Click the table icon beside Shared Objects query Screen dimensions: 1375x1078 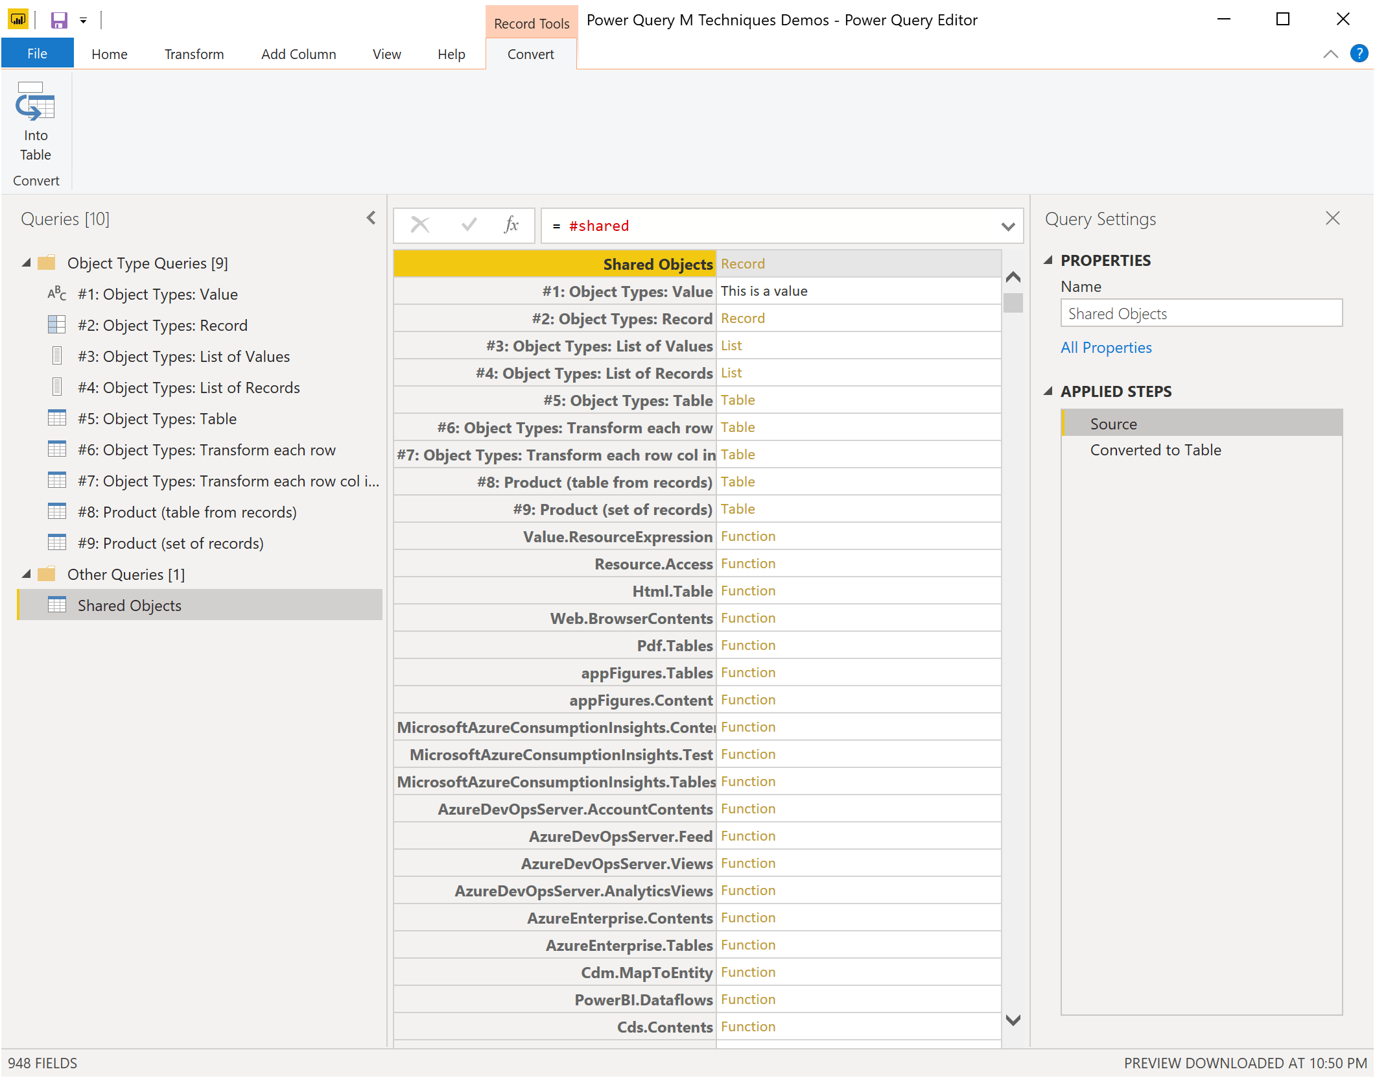[58, 605]
